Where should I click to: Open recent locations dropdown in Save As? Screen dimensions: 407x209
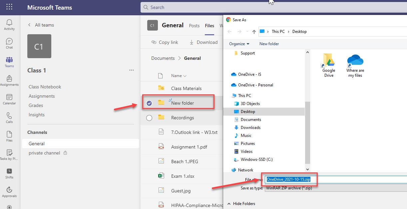(x=247, y=32)
